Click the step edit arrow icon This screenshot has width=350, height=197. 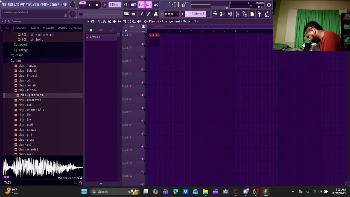click(x=134, y=14)
